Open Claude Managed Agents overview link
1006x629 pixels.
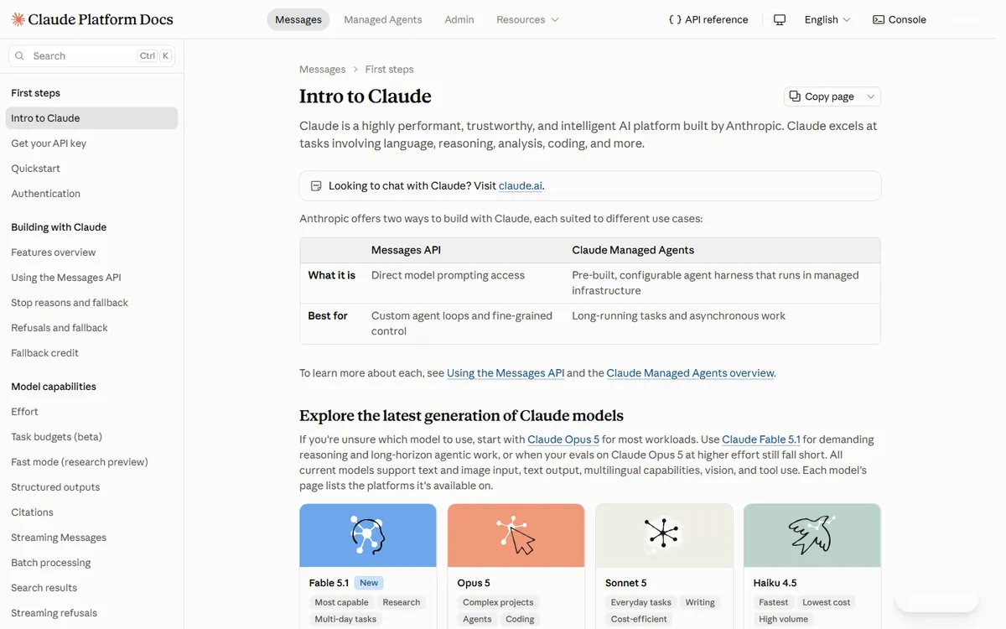690,373
